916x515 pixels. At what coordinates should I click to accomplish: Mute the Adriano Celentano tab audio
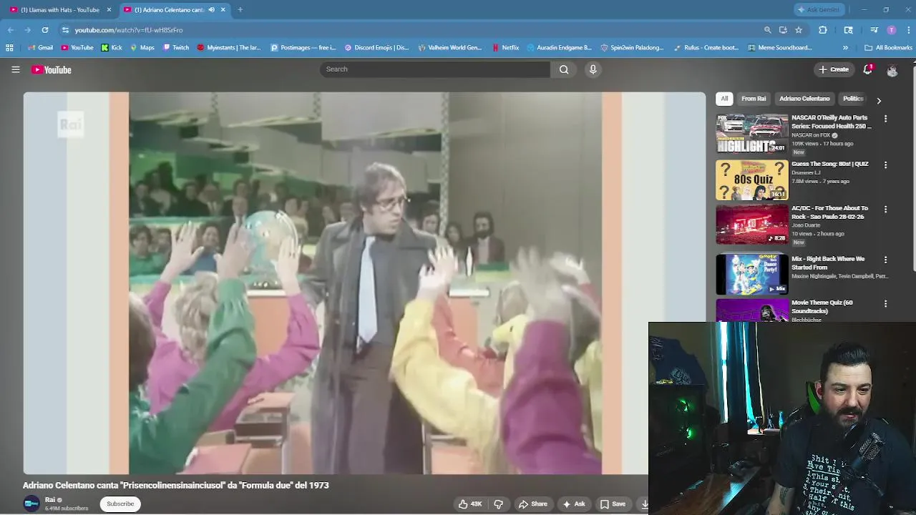coord(211,10)
